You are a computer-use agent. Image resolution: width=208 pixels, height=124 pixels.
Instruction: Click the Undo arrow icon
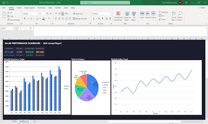pyautogui.click(x=8, y=3)
